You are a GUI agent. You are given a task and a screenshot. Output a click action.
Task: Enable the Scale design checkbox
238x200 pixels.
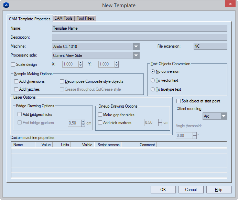coord(13,64)
